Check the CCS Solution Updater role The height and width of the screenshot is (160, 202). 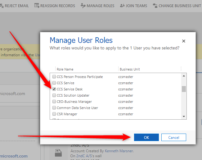tap(54, 95)
